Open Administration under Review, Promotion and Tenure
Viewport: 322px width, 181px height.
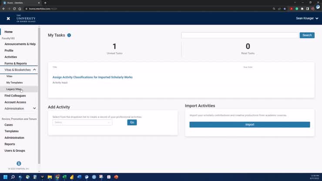[14, 138]
